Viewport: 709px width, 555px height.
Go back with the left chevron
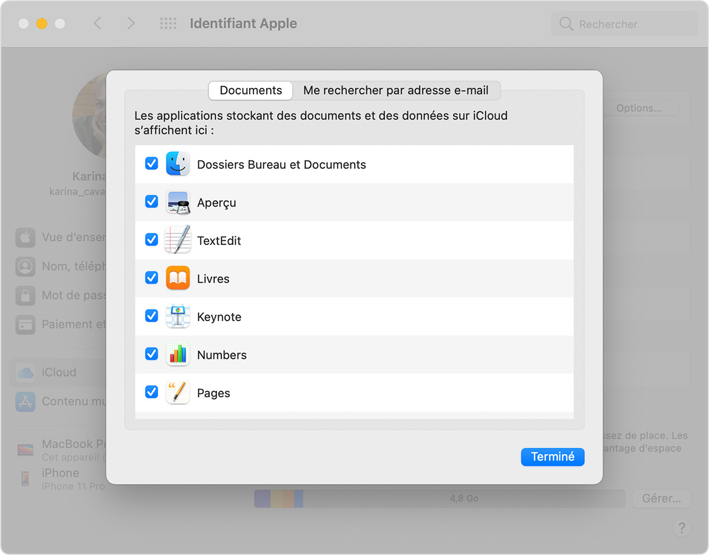pyautogui.click(x=97, y=24)
